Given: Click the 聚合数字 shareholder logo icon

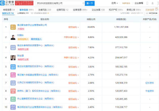Looking at the screenshot, I should pyautogui.click(x=13, y=27).
